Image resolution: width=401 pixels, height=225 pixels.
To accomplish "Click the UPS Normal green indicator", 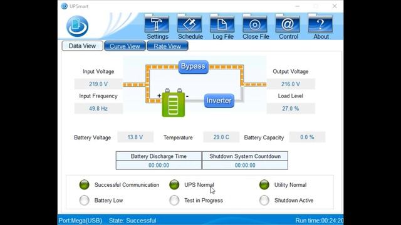I will coord(174,185).
